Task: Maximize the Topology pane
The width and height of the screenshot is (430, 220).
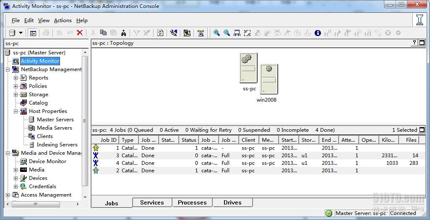Action: pyautogui.click(x=422, y=43)
